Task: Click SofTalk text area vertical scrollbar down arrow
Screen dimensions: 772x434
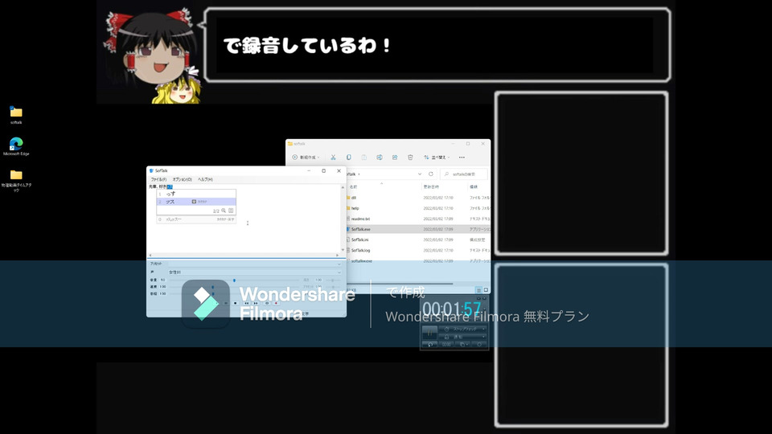Action: tap(343, 250)
